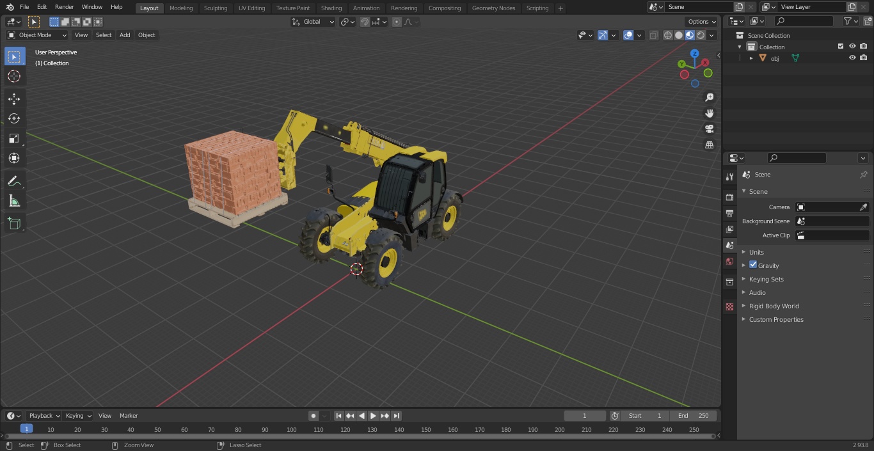Activate the Rotate tool
Screen dimensions: 874x451
click(14, 118)
